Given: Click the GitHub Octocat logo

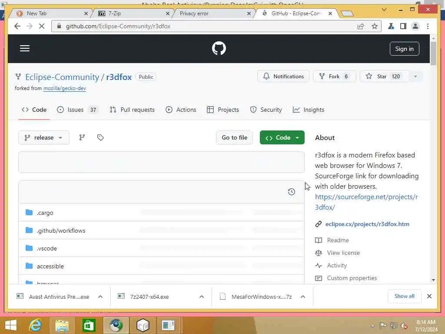Looking at the screenshot, I should tap(219, 48).
